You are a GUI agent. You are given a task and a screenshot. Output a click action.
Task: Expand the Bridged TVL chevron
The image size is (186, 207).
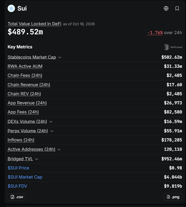pos(37,159)
